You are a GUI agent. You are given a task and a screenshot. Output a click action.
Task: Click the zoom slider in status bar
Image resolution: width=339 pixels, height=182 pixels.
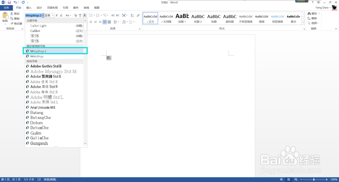pos(314,180)
